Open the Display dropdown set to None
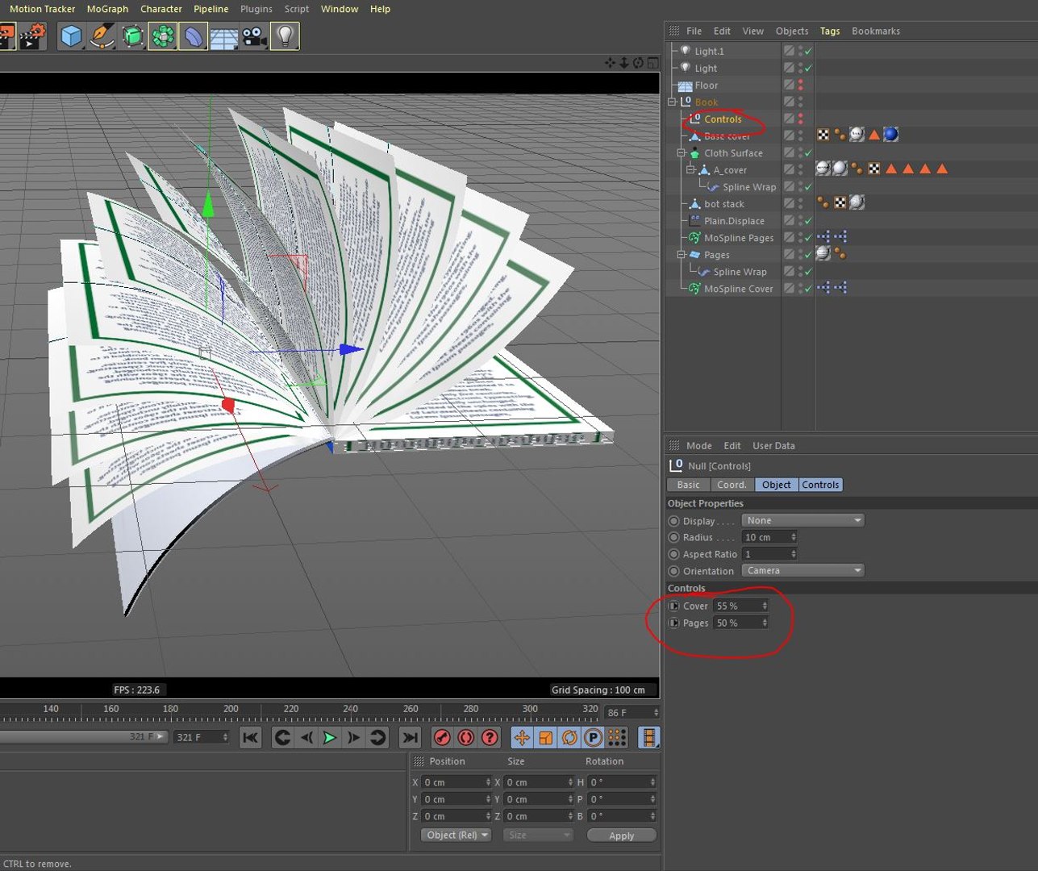 (802, 520)
